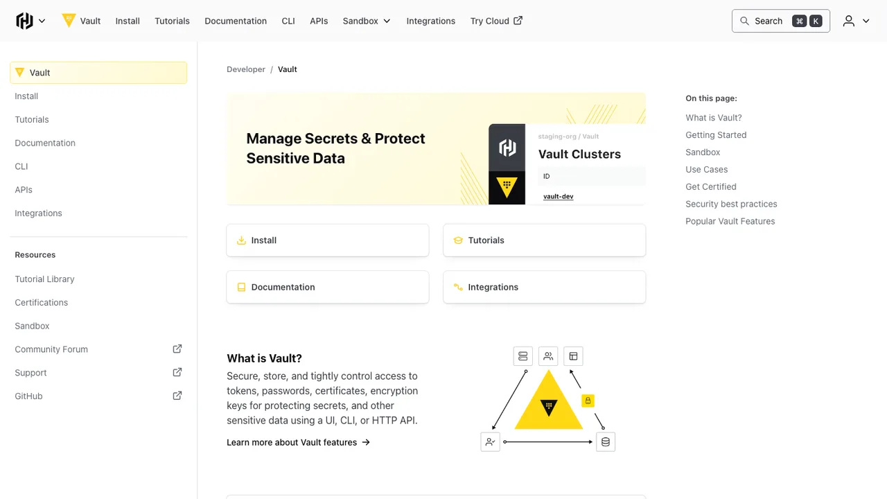The width and height of the screenshot is (887, 499).
Task: Open APIs in the left sidebar
Action: click(x=24, y=190)
